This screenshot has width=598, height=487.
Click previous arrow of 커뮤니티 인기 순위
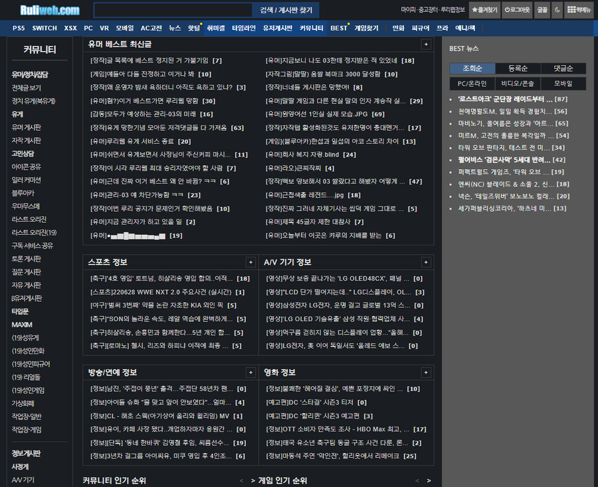coord(241,481)
